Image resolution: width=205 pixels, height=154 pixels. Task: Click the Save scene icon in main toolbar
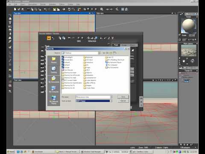[x=23, y=9]
